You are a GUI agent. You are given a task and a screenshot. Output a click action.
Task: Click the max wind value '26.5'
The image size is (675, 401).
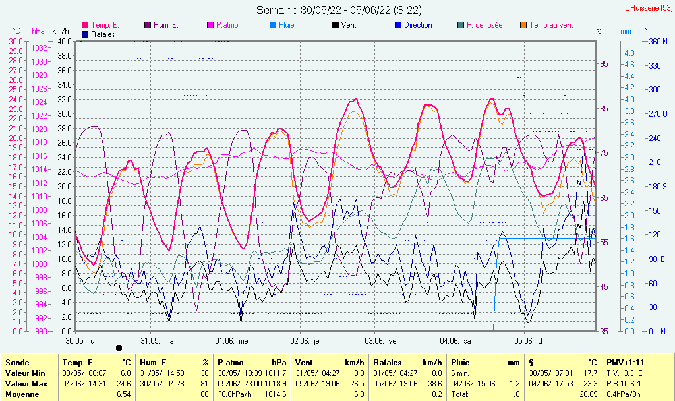pyautogui.click(x=357, y=384)
